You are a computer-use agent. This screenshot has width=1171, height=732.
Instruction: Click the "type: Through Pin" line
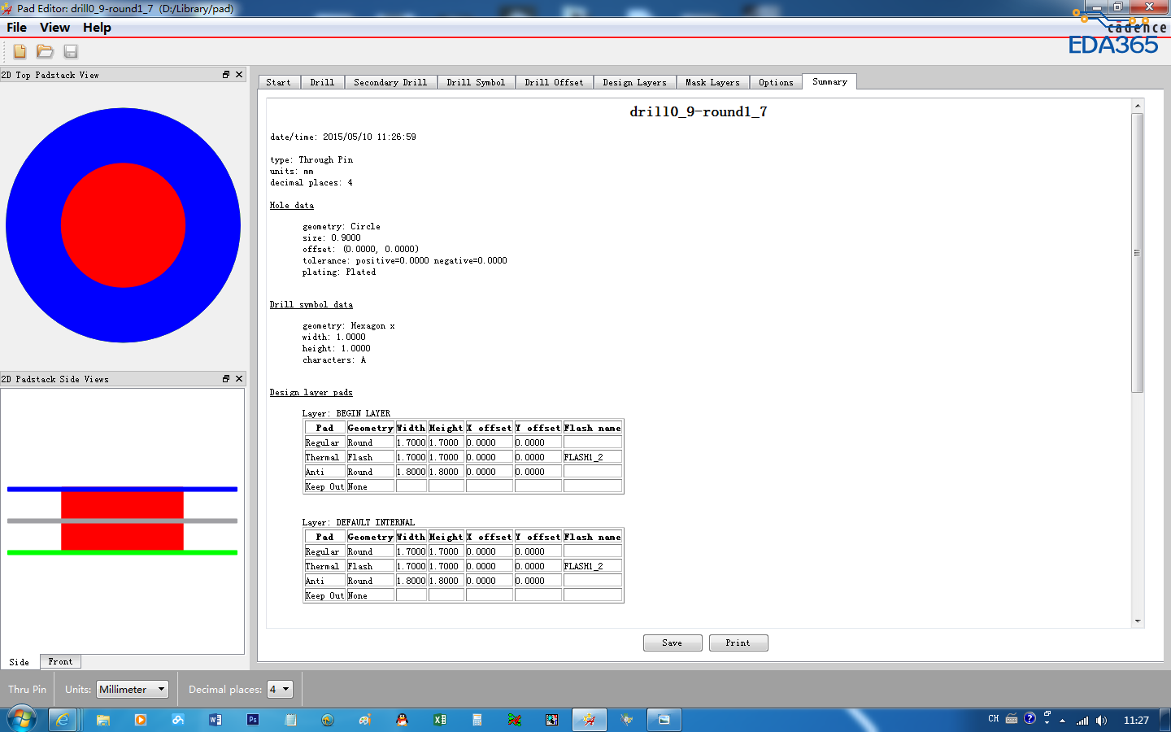(x=311, y=160)
